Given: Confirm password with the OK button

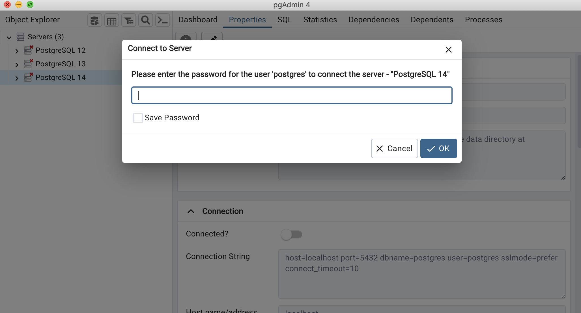Looking at the screenshot, I should click(x=438, y=148).
